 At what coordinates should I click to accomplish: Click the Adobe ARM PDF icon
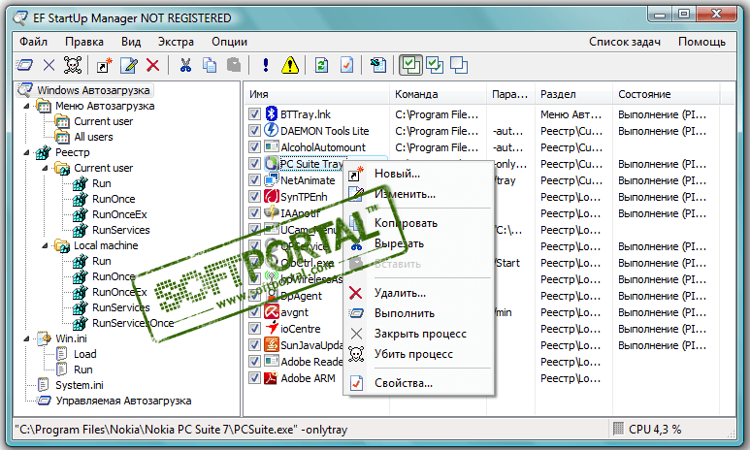272,378
